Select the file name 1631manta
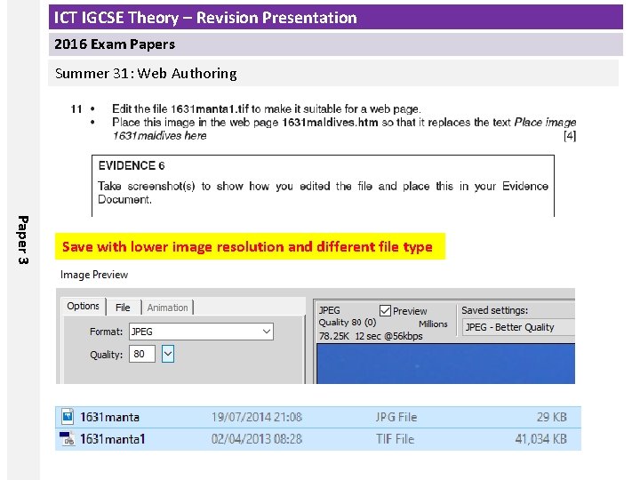 (x=110, y=417)
